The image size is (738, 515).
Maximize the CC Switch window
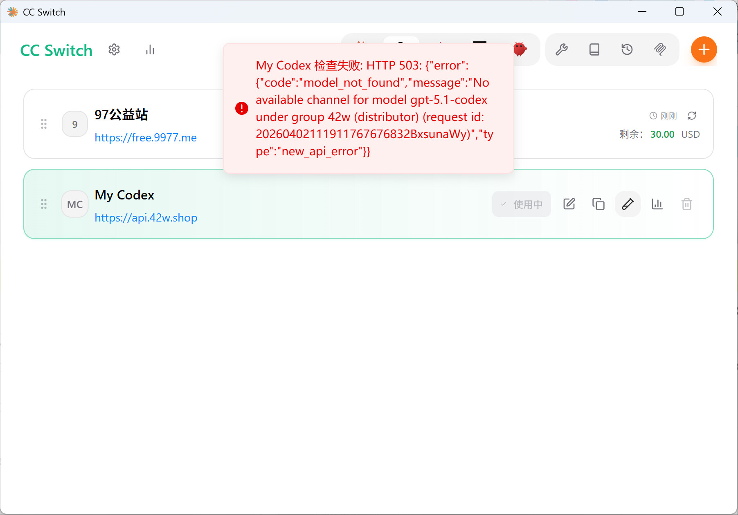[x=679, y=11]
